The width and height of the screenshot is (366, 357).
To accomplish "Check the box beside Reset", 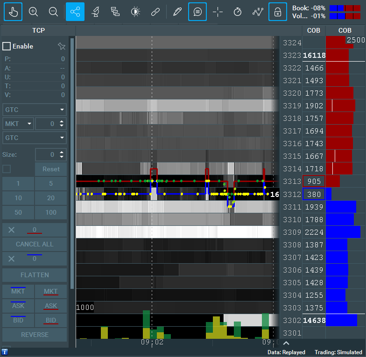I will 7,169.
